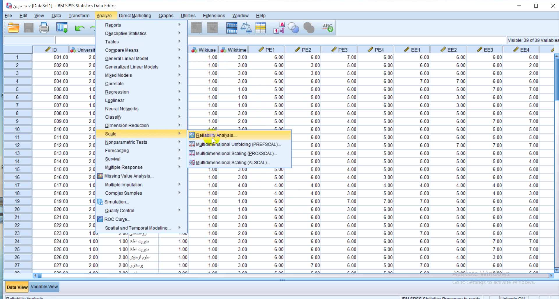Screen dimensions: 559x299
Task: Click the Spell Check ABC icon
Action: click(328, 28)
